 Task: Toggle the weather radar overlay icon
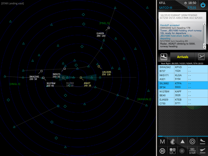pos(172,141)
